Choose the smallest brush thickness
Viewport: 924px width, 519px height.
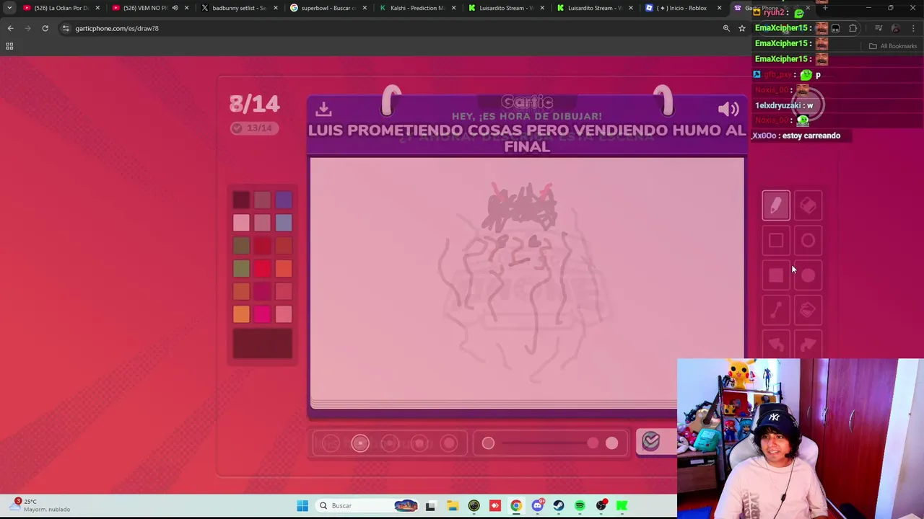(x=331, y=443)
